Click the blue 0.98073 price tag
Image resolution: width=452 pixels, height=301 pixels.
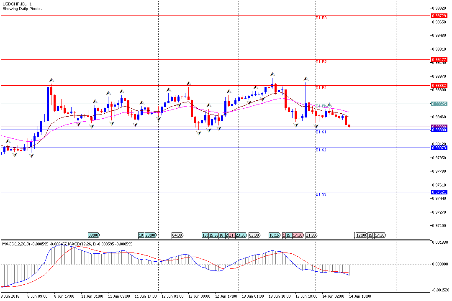(439, 148)
